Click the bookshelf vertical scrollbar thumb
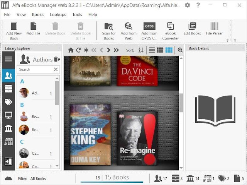Viewport: 247px width, 185px height. [x=181, y=103]
